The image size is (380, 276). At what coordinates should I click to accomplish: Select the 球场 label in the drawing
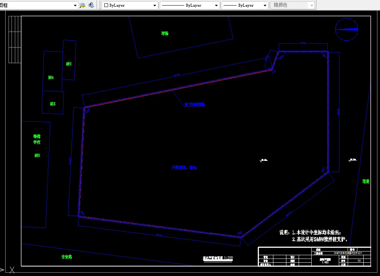[165, 33]
